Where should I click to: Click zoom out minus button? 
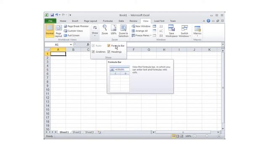pos(195,136)
